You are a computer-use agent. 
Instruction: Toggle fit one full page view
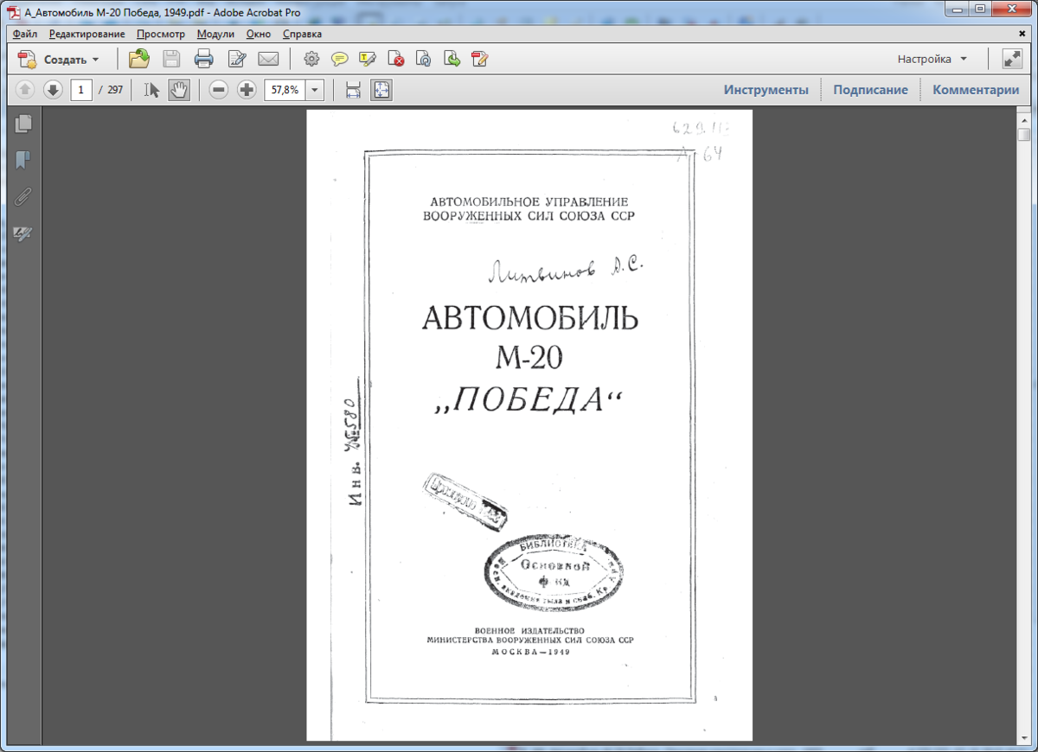[x=381, y=89]
